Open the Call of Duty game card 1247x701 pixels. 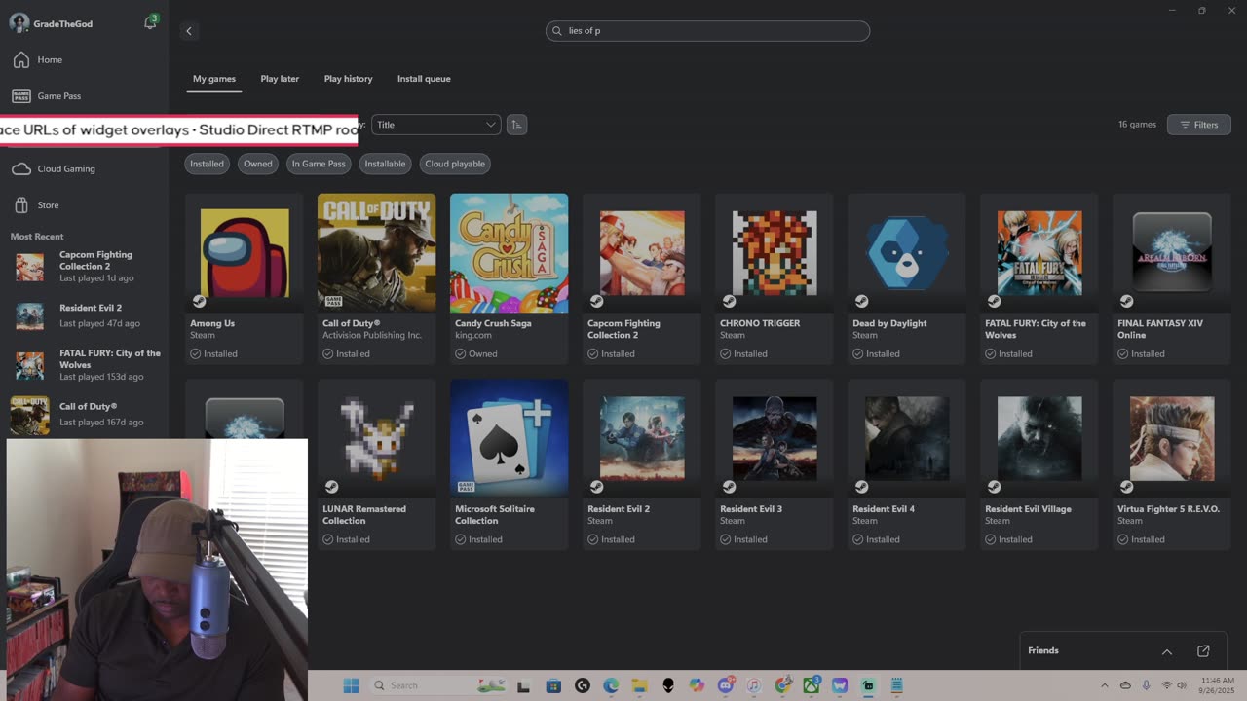coord(377,278)
